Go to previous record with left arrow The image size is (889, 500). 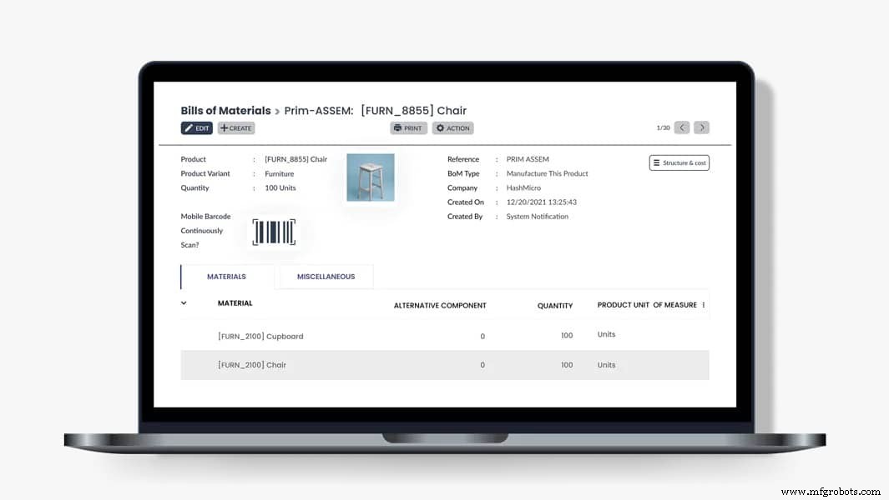(x=682, y=127)
